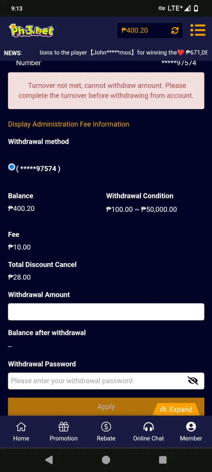The image size is (212, 472).
Task: Select the *****97574 withdrawal method radio button
Action: (12, 167)
